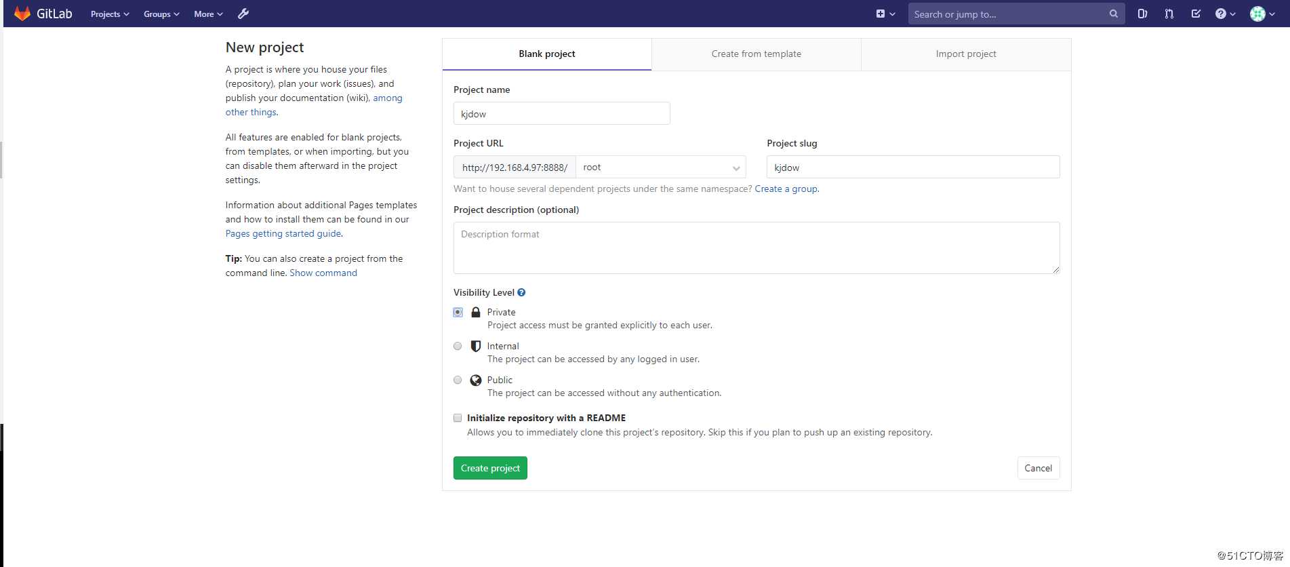Switch to the Import project tab

pyautogui.click(x=965, y=54)
